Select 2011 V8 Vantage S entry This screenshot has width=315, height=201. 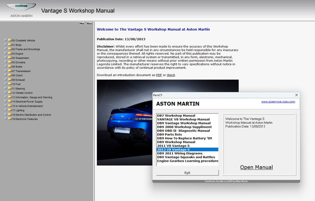point(187,146)
